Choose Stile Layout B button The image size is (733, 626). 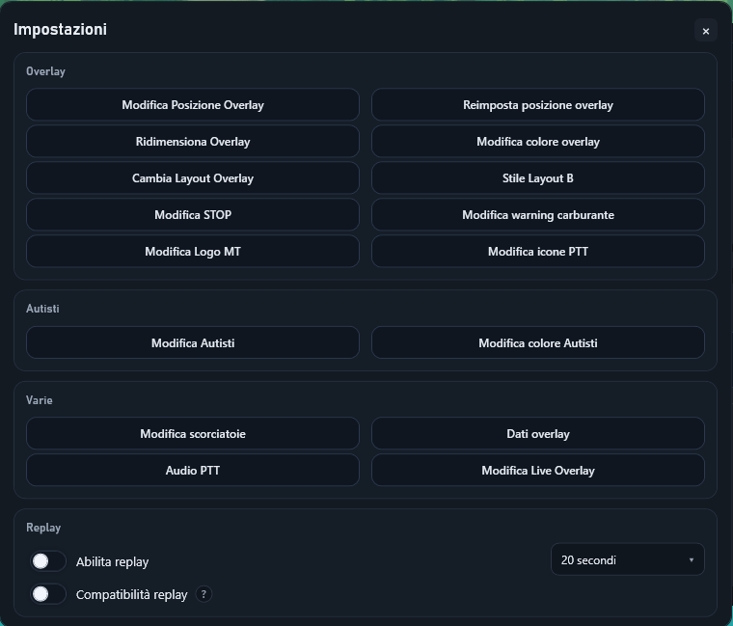tap(537, 178)
